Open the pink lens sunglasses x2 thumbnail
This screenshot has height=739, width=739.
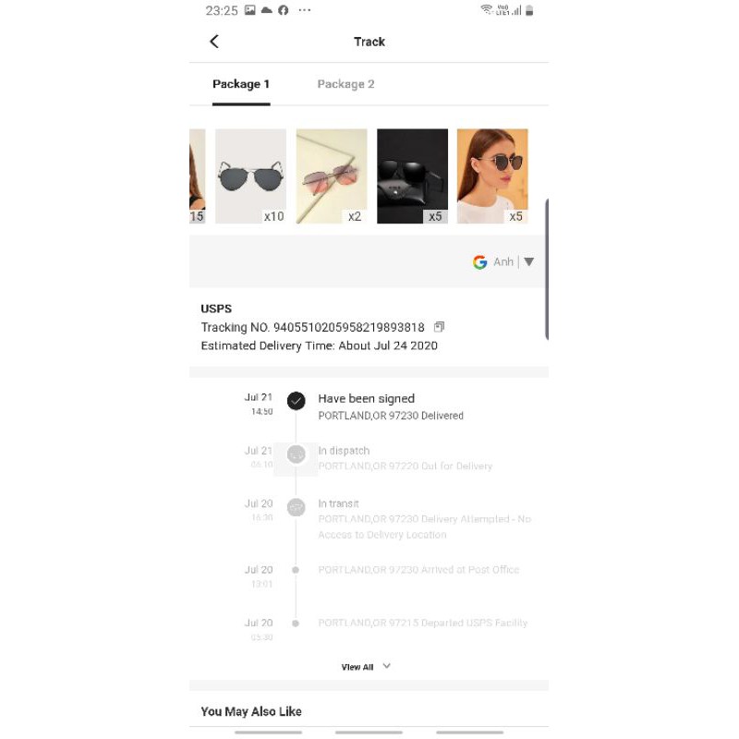tap(332, 176)
